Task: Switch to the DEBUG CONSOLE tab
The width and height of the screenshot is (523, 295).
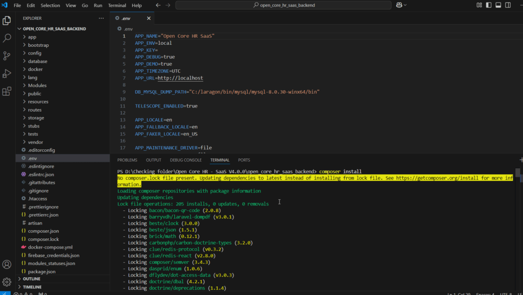Action: point(186,160)
